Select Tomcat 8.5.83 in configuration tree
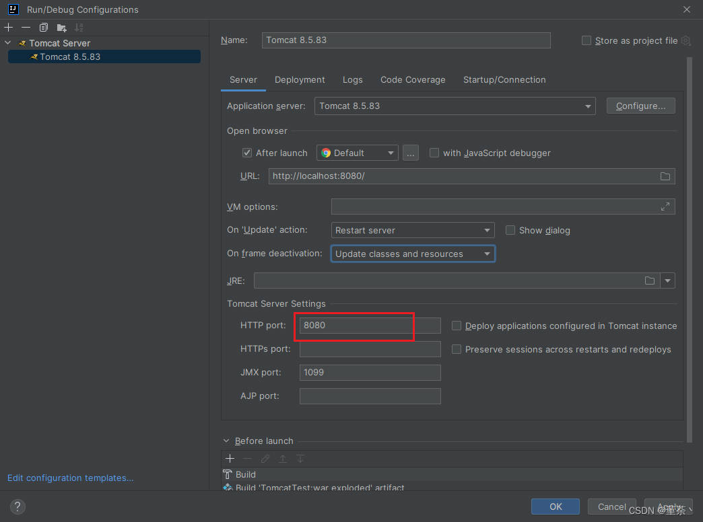Screen dimensions: 703x522 (x=104, y=57)
